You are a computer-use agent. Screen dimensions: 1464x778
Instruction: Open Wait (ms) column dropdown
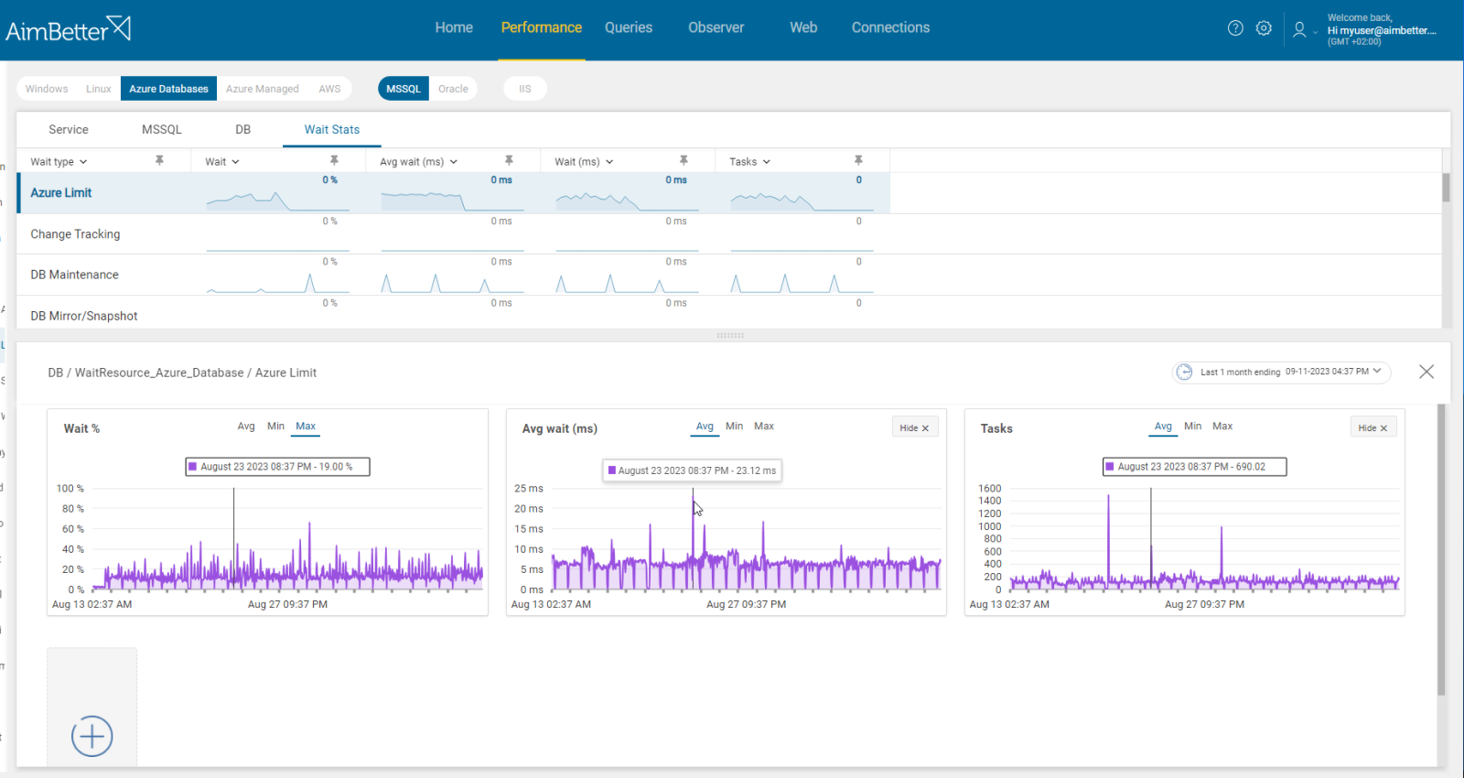click(609, 162)
